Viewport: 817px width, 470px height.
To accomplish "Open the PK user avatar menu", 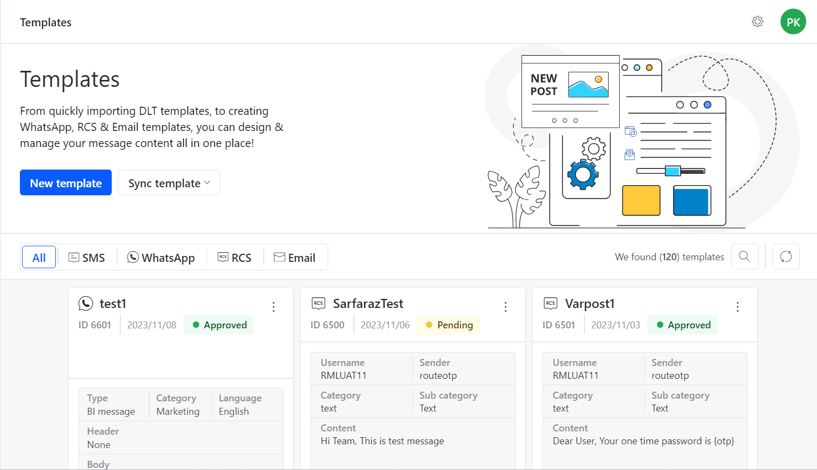I will tap(793, 21).
